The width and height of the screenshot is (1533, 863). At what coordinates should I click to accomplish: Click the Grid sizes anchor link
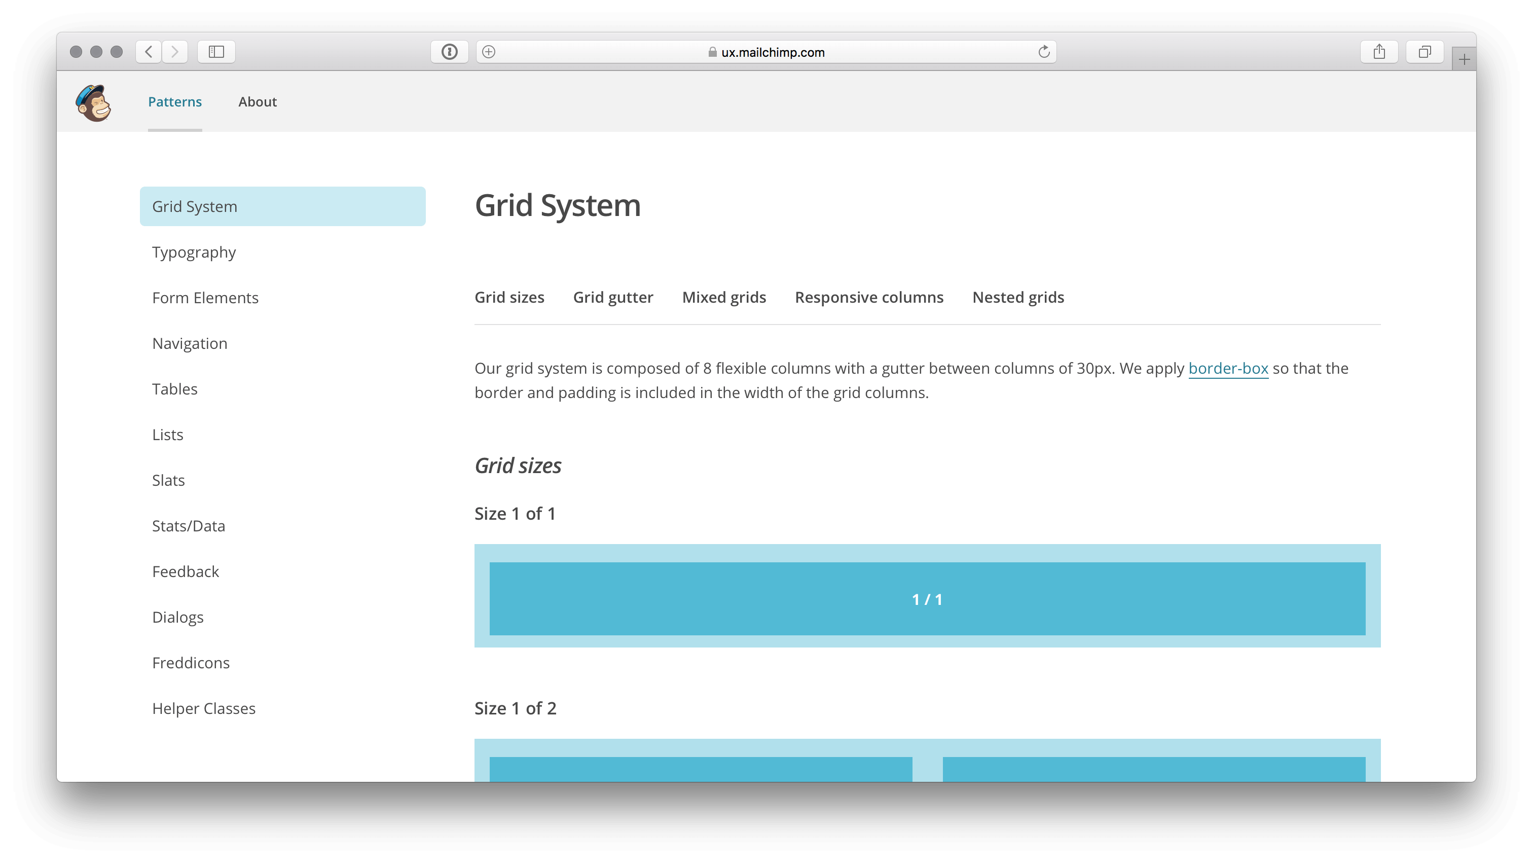(509, 296)
